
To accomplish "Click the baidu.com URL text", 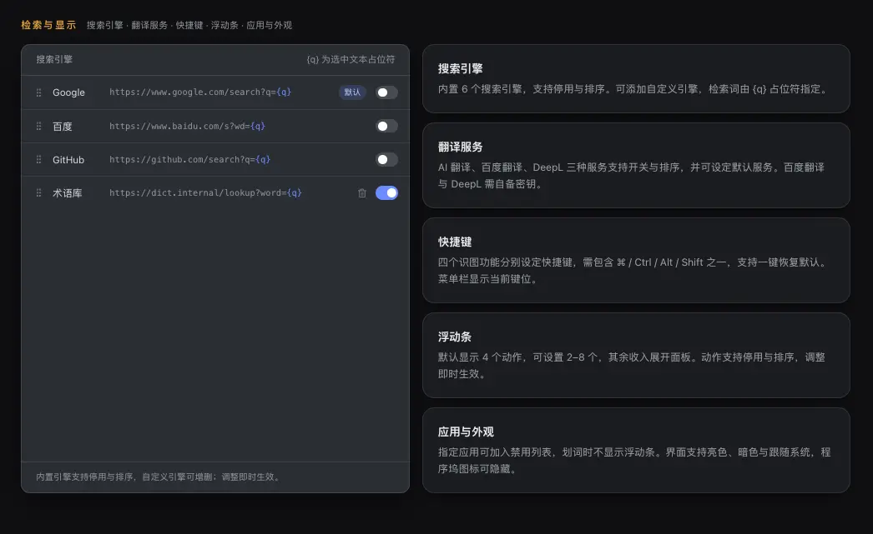I will coord(187,126).
